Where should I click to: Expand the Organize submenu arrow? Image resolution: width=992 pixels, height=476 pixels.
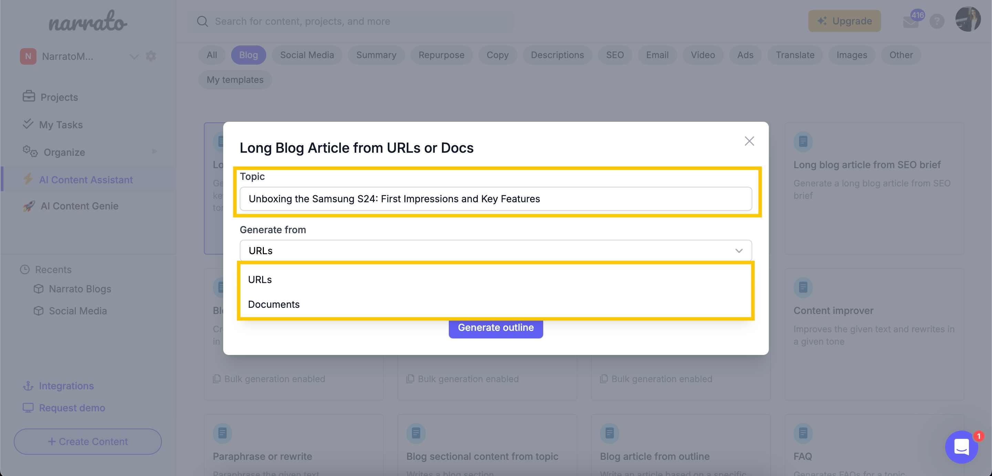[154, 151]
